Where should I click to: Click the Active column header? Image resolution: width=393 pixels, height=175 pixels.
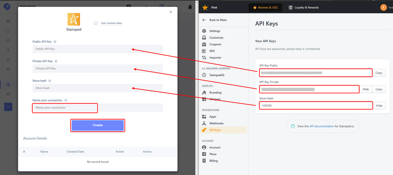coord(120,152)
